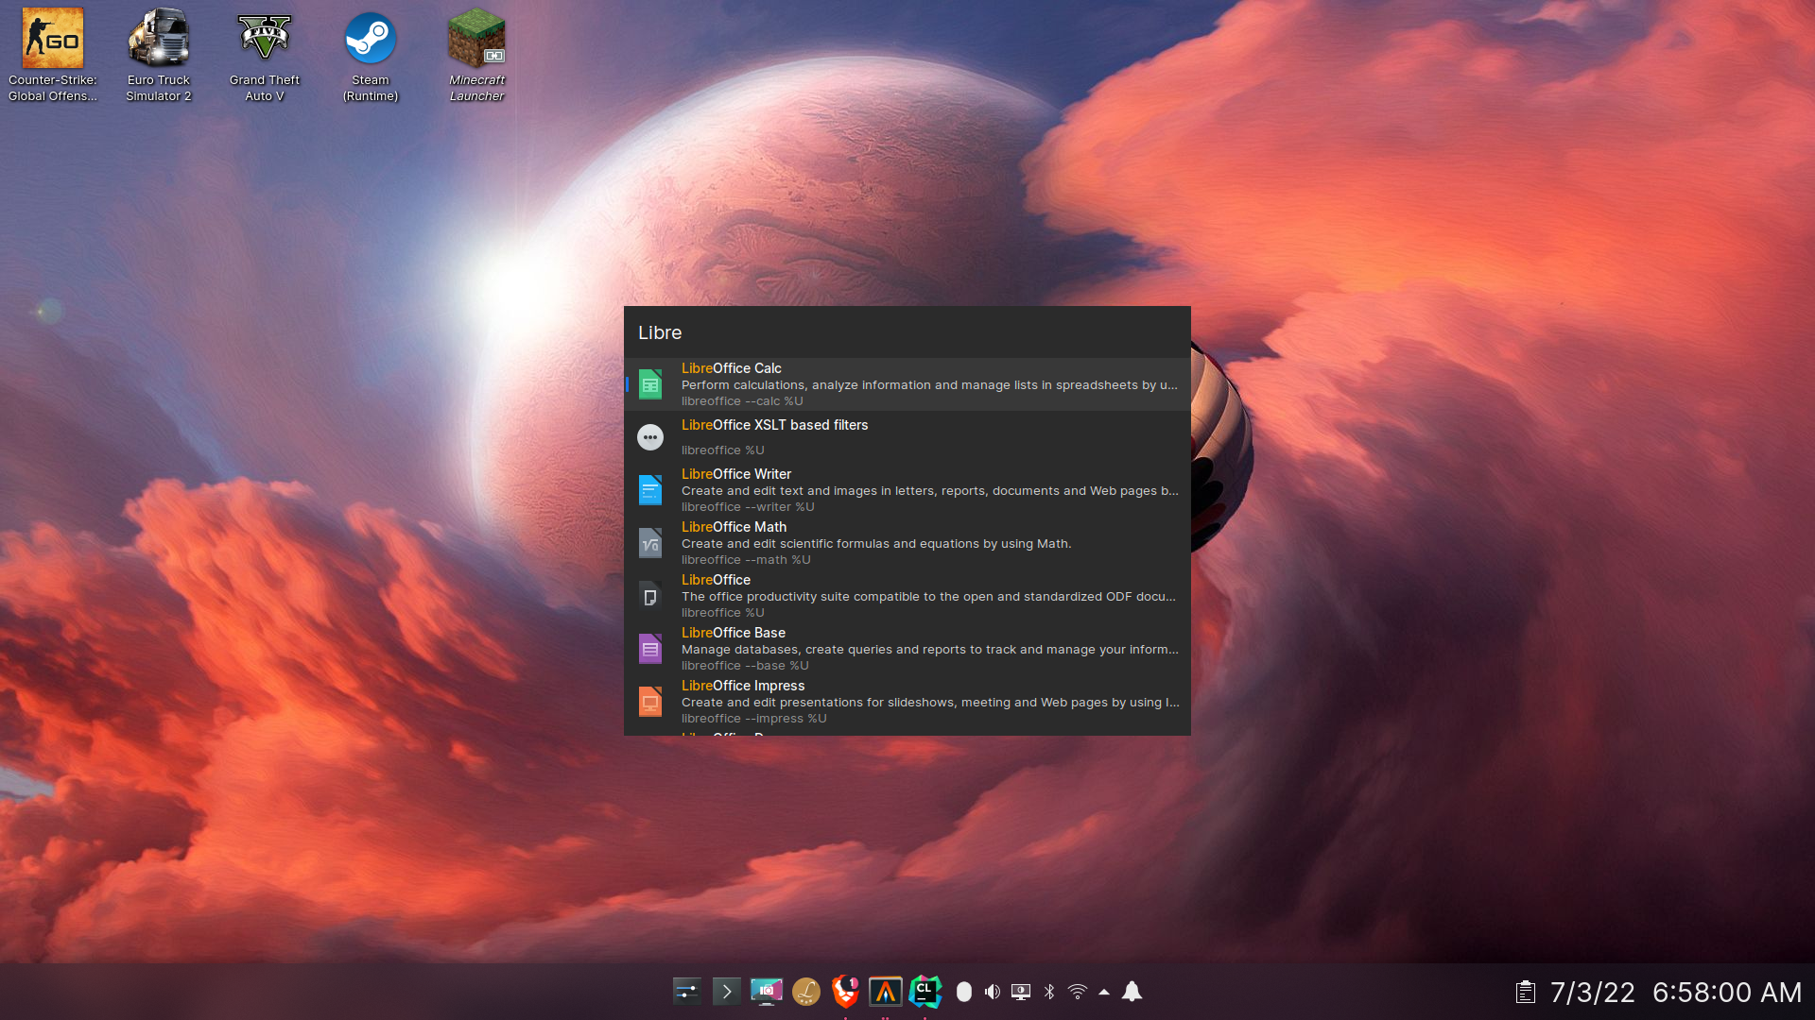Select the LibreOffice Impress result title
The height and width of the screenshot is (1020, 1815).
point(743,686)
